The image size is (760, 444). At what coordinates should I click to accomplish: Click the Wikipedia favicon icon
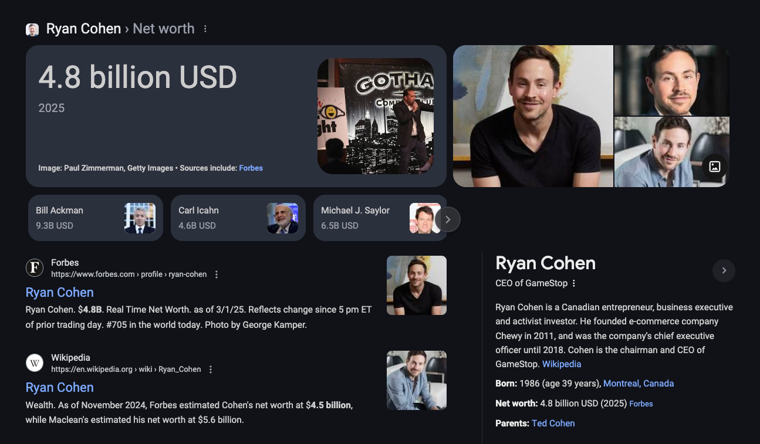pyautogui.click(x=35, y=363)
